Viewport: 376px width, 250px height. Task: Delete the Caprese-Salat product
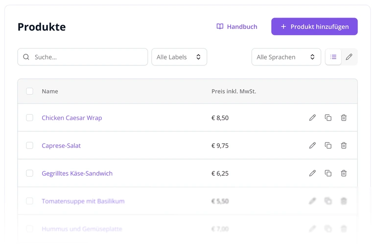[344, 146]
